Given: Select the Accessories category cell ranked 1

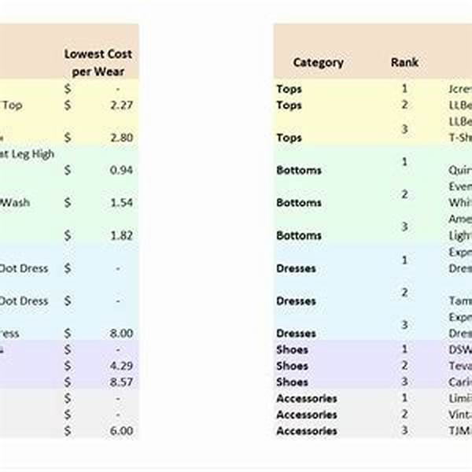Looking at the screenshot, I should [306, 398].
